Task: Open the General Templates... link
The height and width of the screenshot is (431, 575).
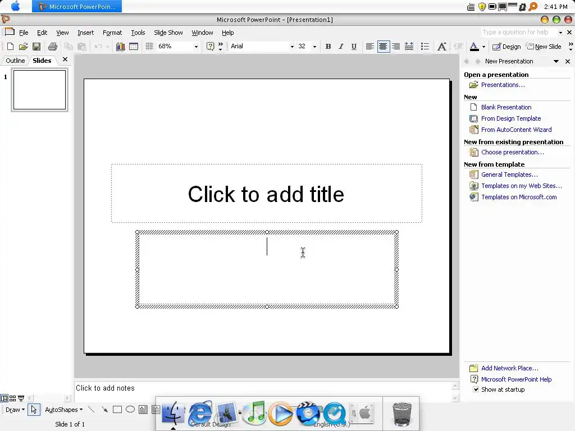Action: (509, 175)
